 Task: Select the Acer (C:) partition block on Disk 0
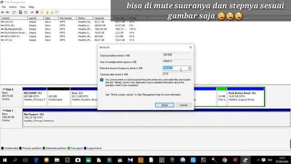(84, 97)
